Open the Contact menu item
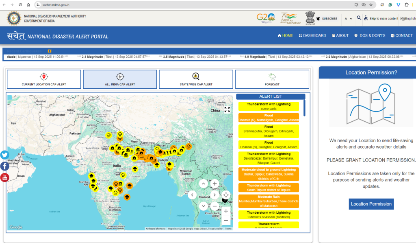 click(x=402, y=36)
